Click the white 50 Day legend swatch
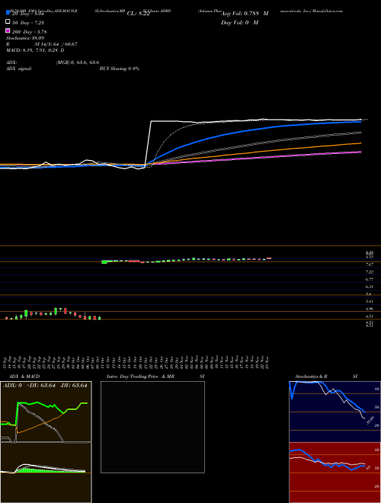 8,22
